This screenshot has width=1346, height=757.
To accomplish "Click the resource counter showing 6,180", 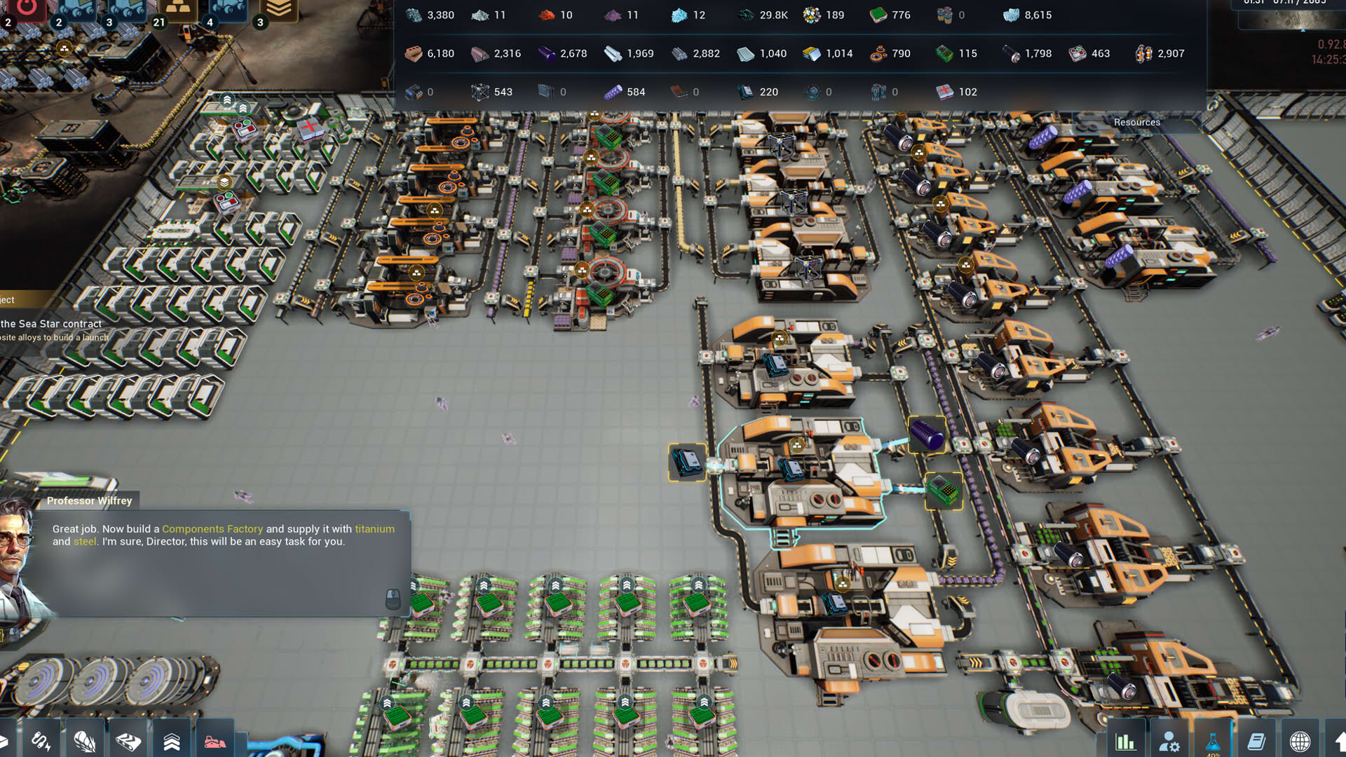I will pyautogui.click(x=430, y=53).
